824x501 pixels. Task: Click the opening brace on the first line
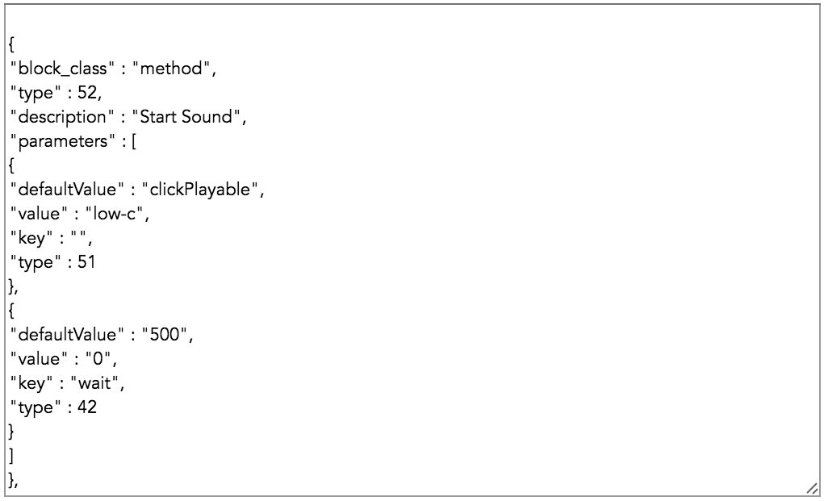pos(12,44)
